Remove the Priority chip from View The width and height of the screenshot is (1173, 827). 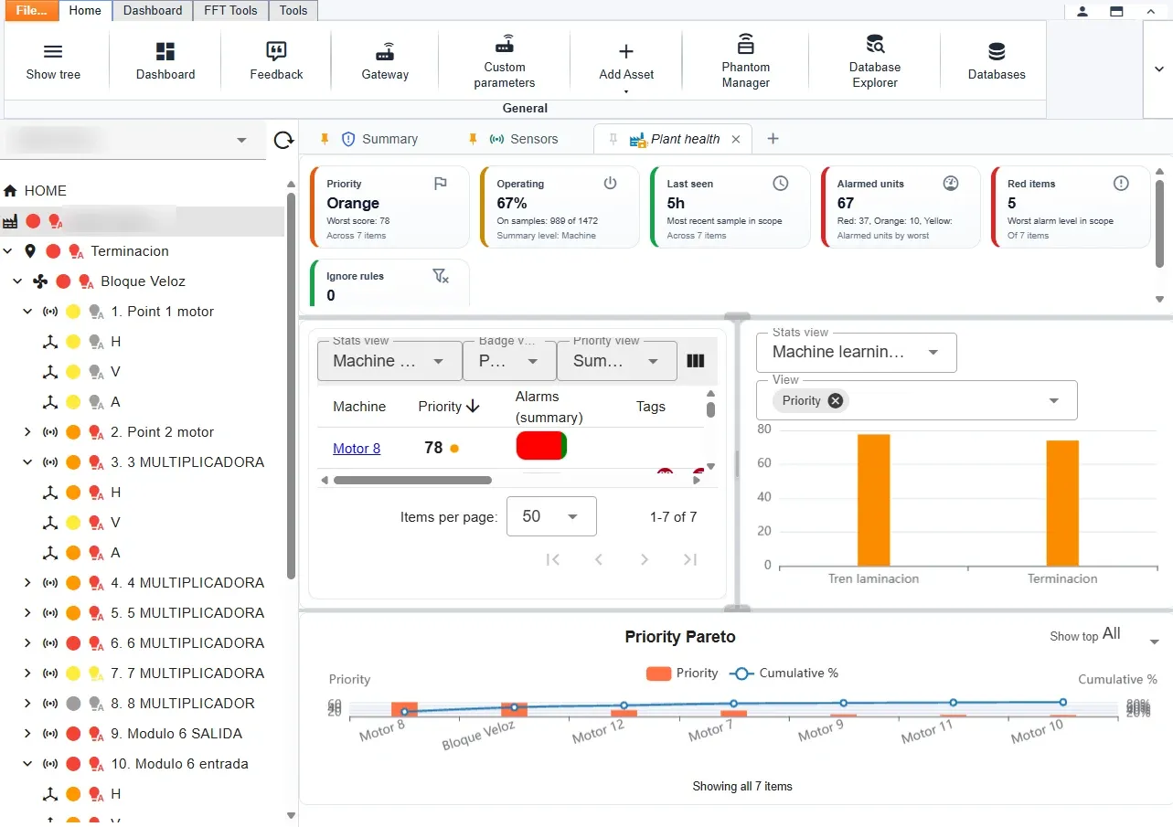click(x=835, y=400)
